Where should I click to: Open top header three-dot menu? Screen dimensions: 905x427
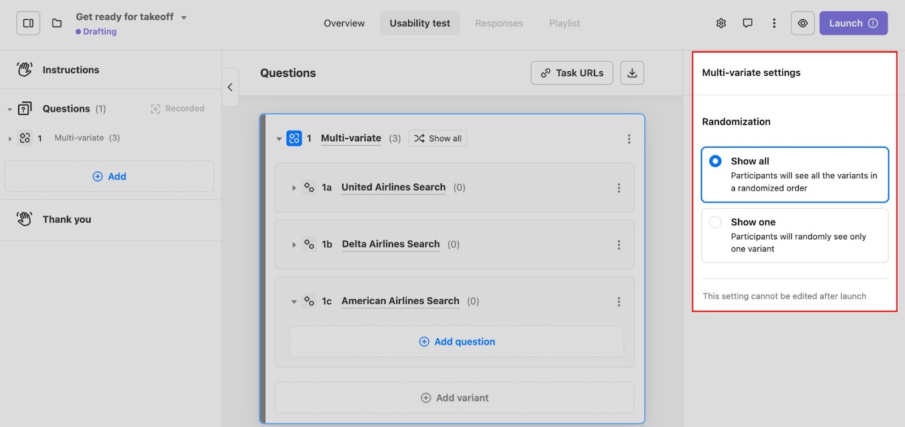(x=774, y=23)
